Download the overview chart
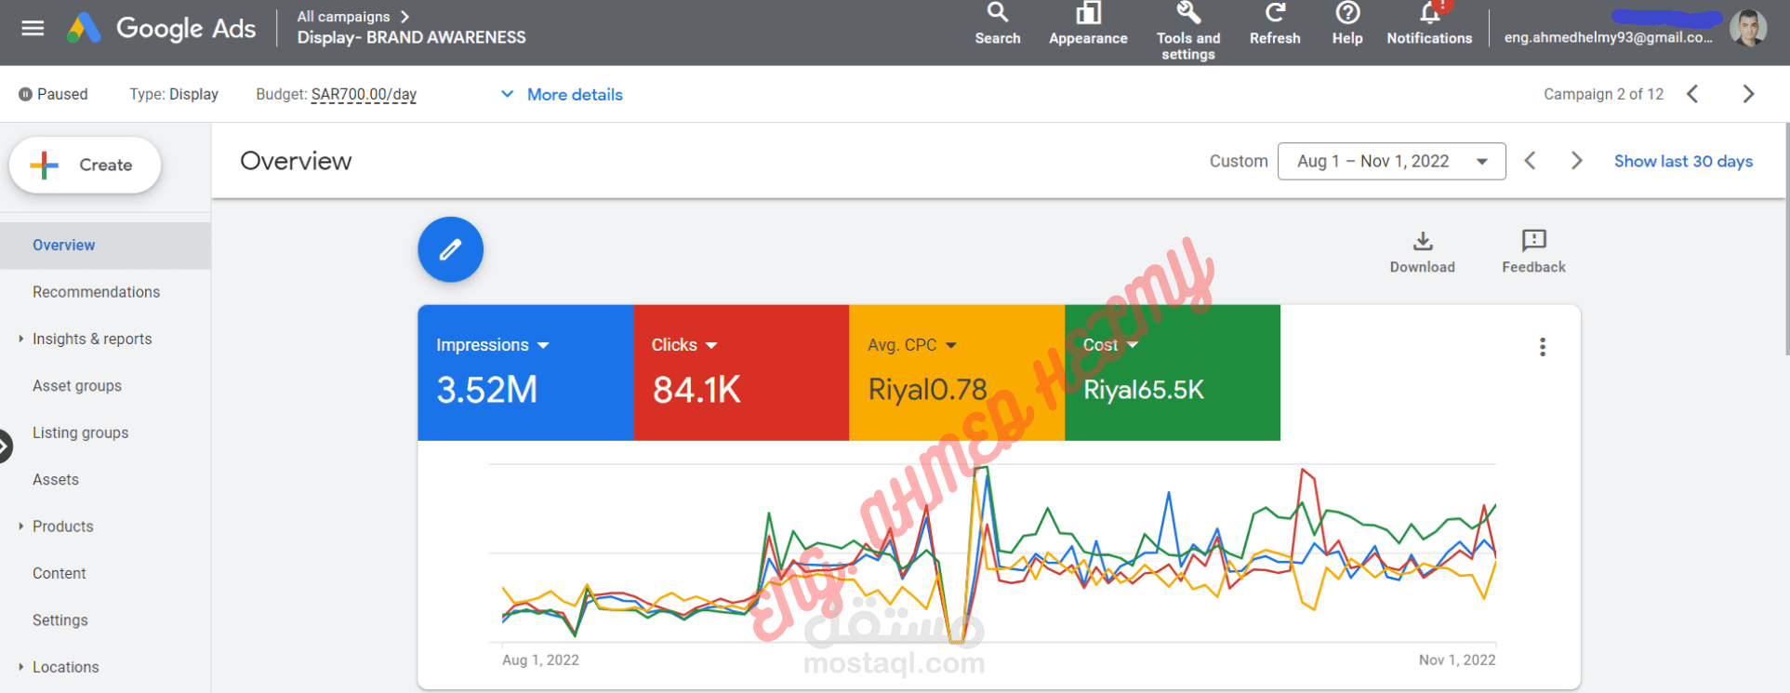The image size is (1790, 693). tap(1422, 252)
